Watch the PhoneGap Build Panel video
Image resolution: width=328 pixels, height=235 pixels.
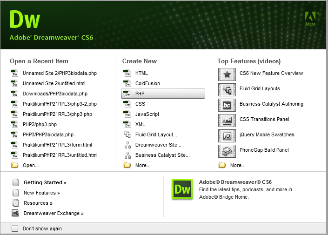point(264,150)
